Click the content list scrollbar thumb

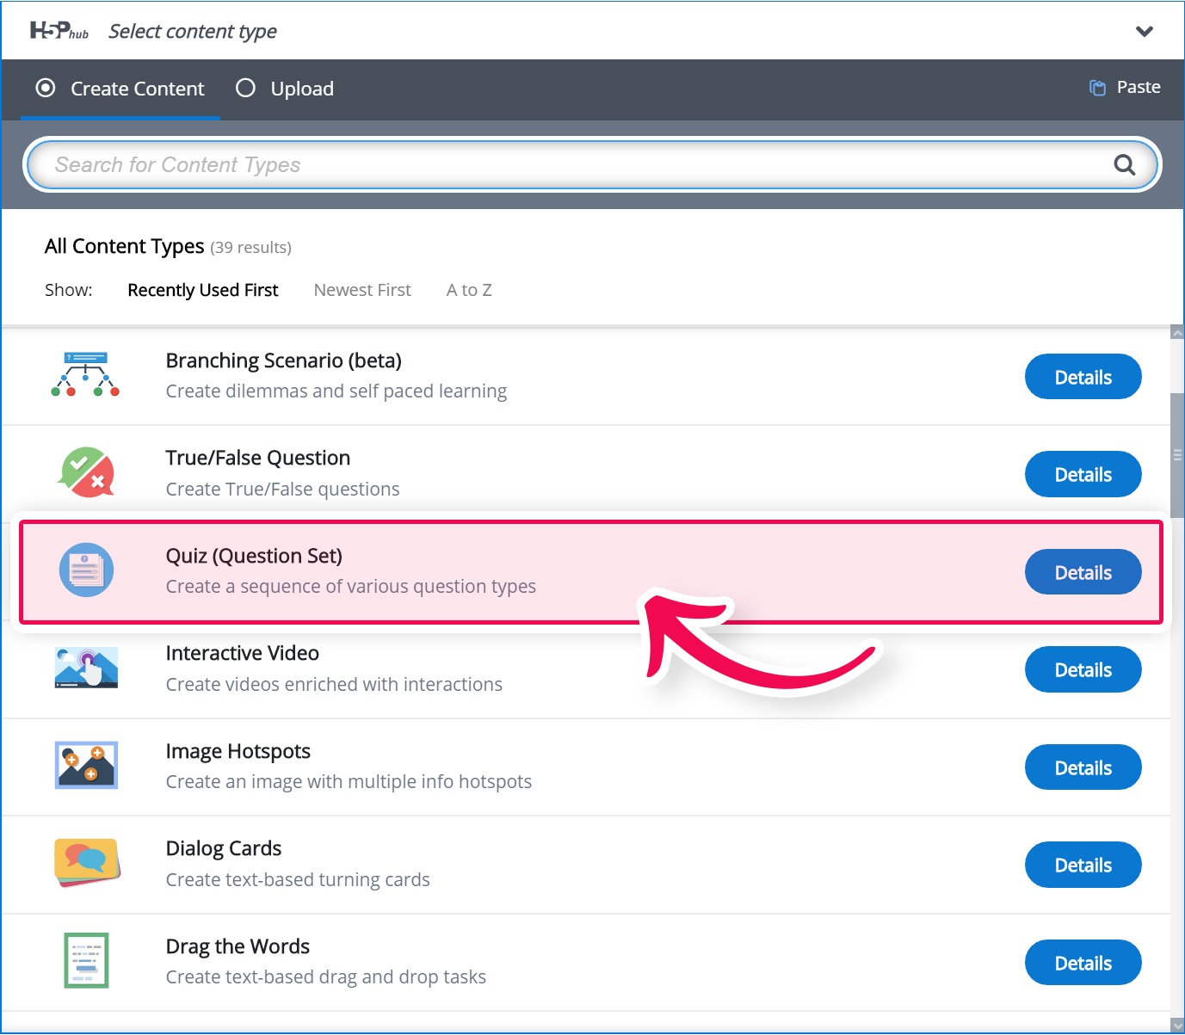pos(1177,455)
